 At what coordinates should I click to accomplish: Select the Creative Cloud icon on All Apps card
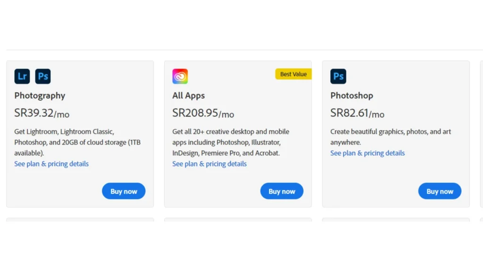coord(180,76)
